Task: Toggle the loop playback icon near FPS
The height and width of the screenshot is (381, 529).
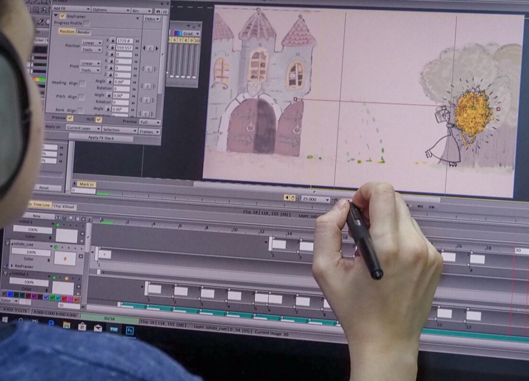Action: point(293,198)
